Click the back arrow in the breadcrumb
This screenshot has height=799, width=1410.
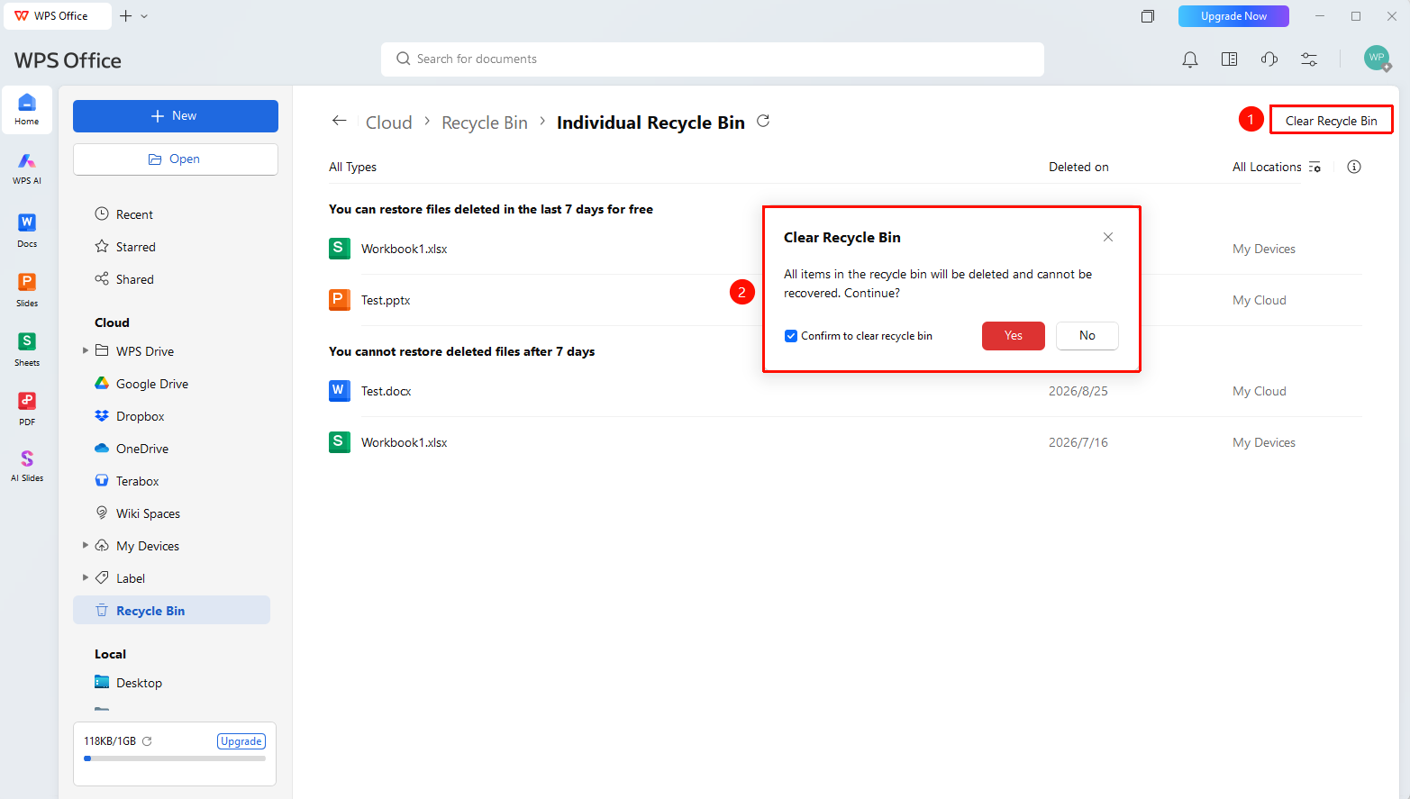[340, 121]
